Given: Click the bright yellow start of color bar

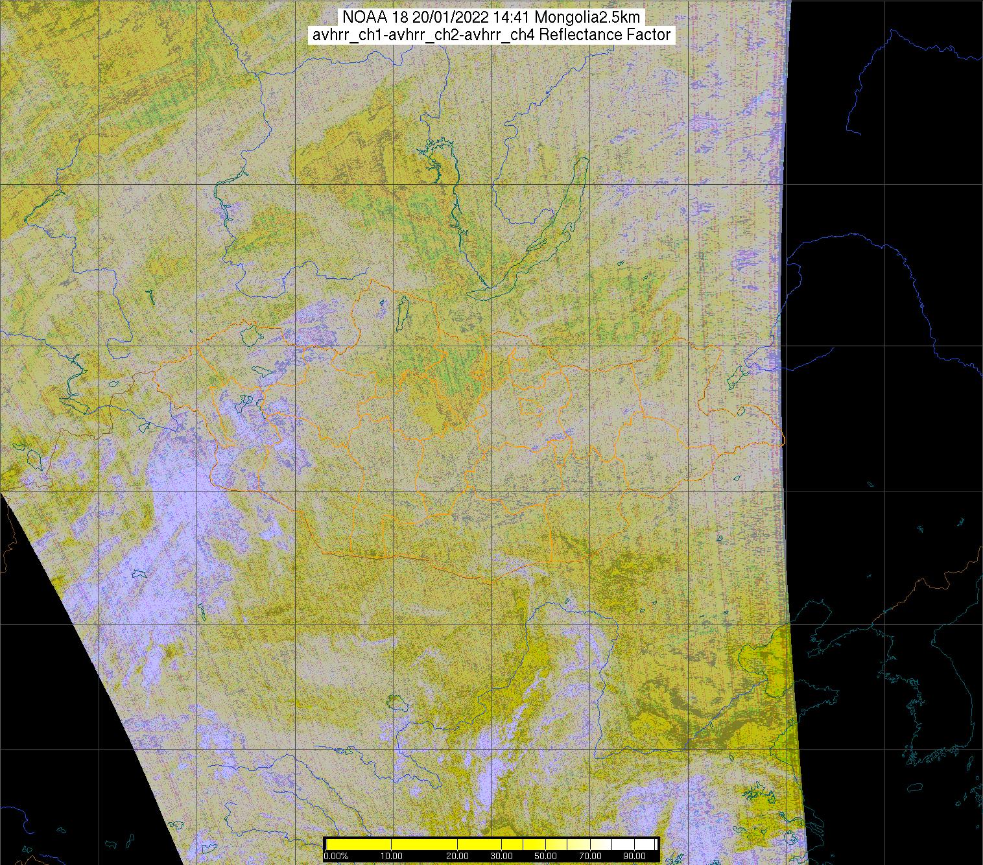Looking at the screenshot, I should [334, 844].
